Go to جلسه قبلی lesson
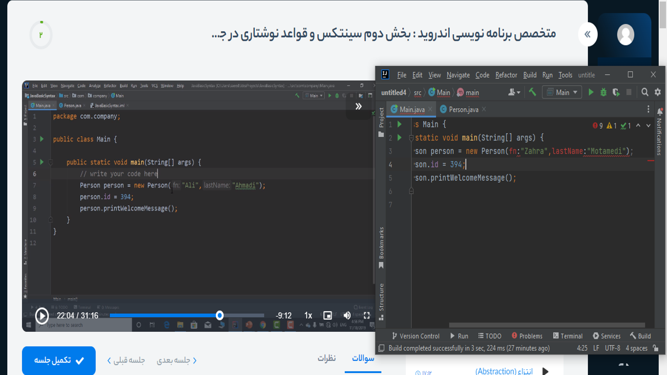 click(126, 360)
